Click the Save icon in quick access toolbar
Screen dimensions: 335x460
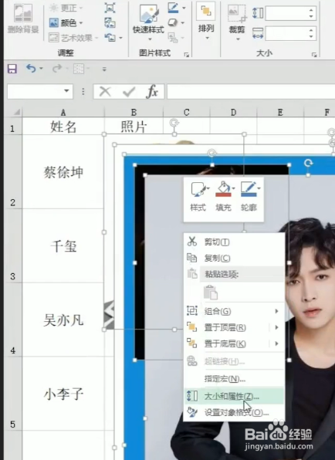12,69
